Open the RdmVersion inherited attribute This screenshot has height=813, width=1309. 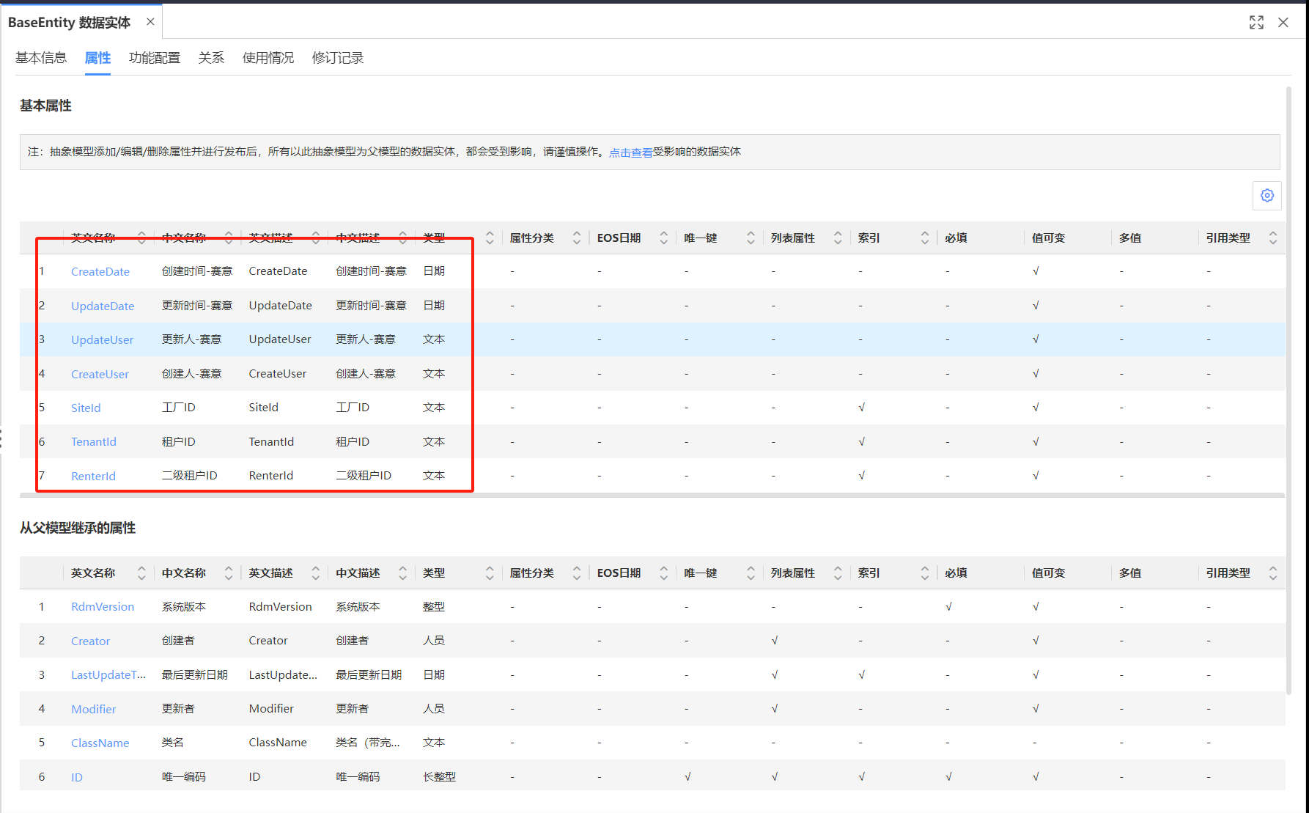click(x=103, y=607)
